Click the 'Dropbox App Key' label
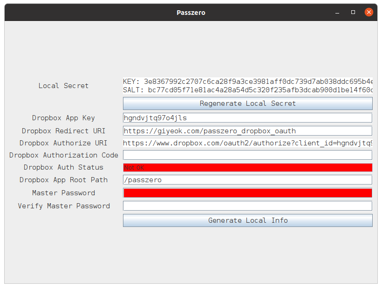The height and width of the screenshot is (288, 382). pos(63,118)
